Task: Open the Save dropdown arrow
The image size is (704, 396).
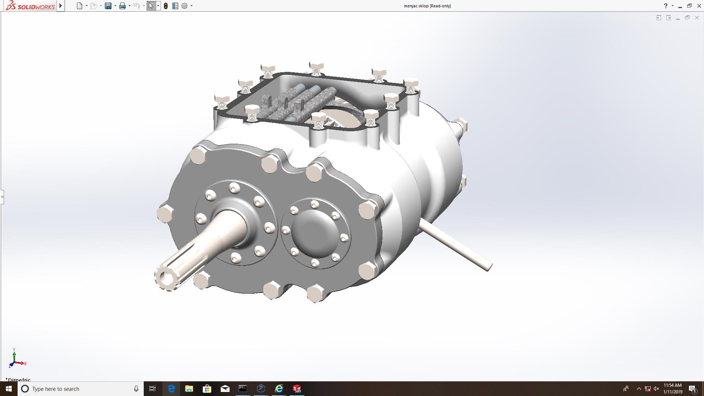Action: [x=115, y=6]
